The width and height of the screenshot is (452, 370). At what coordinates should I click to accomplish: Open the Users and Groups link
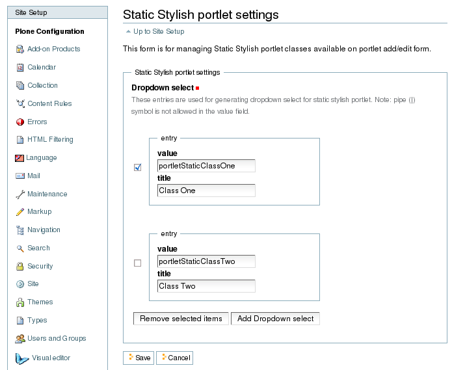pyautogui.click(x=57, y=338)
